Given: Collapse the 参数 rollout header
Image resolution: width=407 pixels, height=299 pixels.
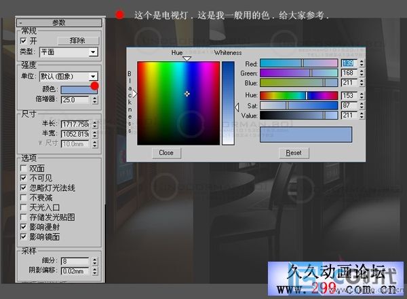Looking at the screenshot, I should click(59, 23).
